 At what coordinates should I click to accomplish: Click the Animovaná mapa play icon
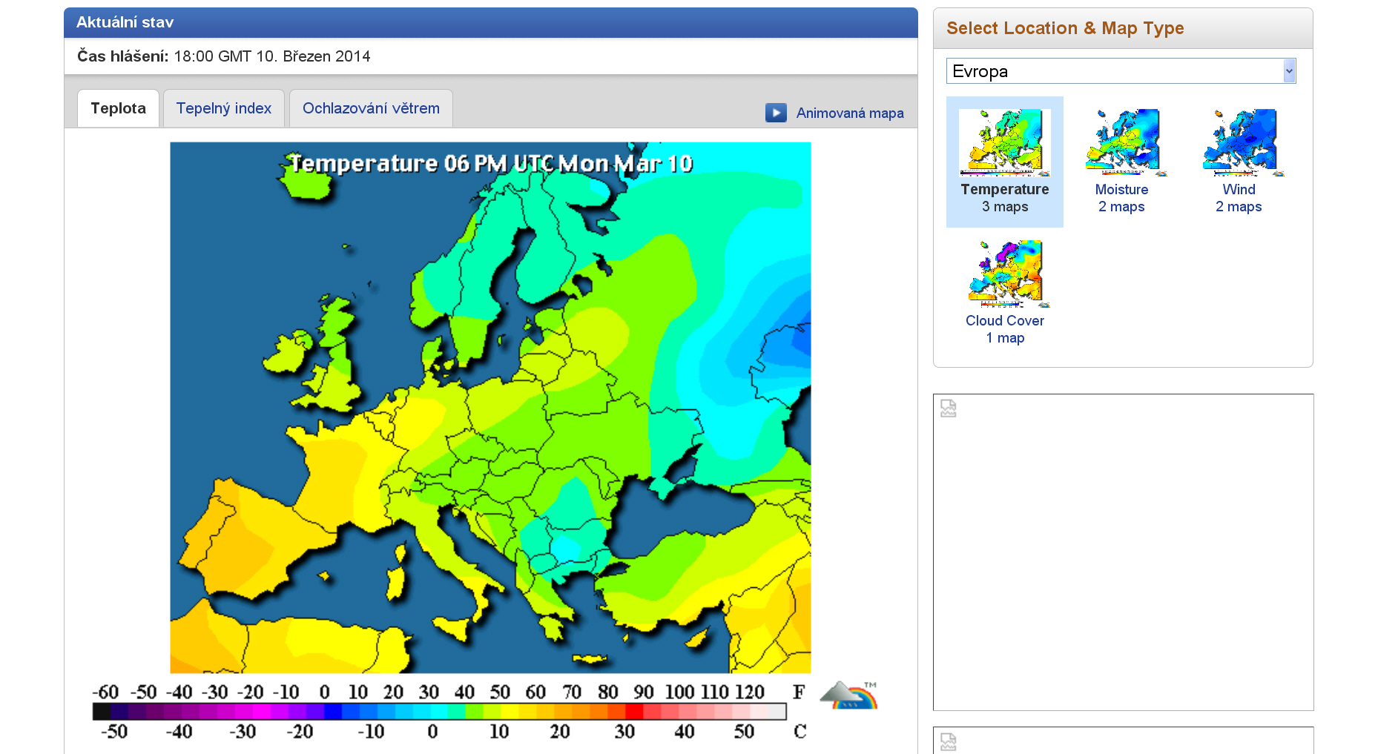coord(776,113)
